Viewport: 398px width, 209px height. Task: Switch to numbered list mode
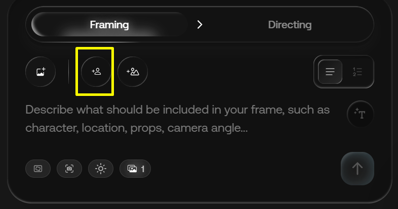(357, 72)
